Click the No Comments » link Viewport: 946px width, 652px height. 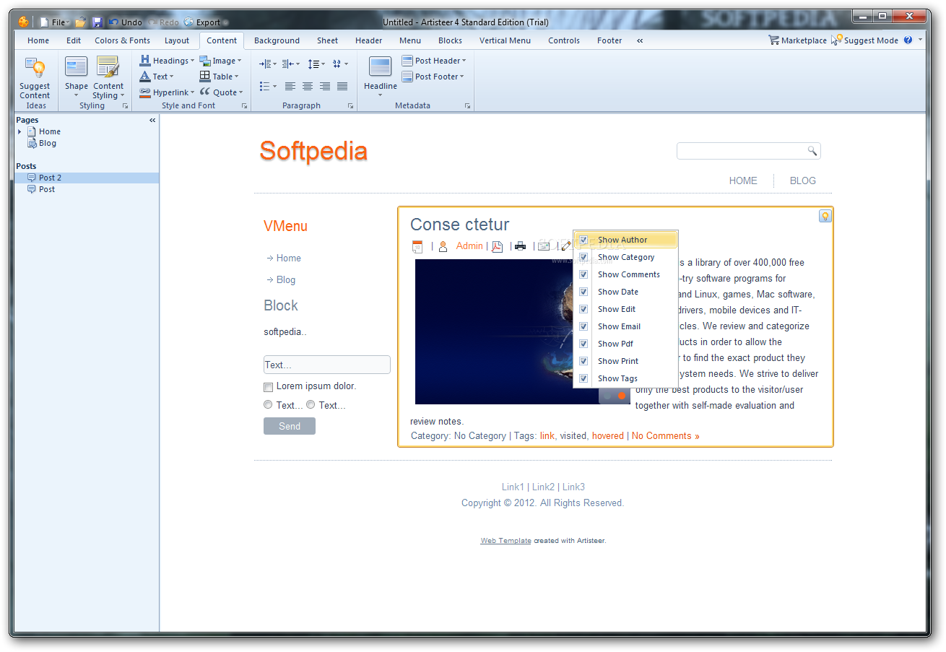point(666,435)
